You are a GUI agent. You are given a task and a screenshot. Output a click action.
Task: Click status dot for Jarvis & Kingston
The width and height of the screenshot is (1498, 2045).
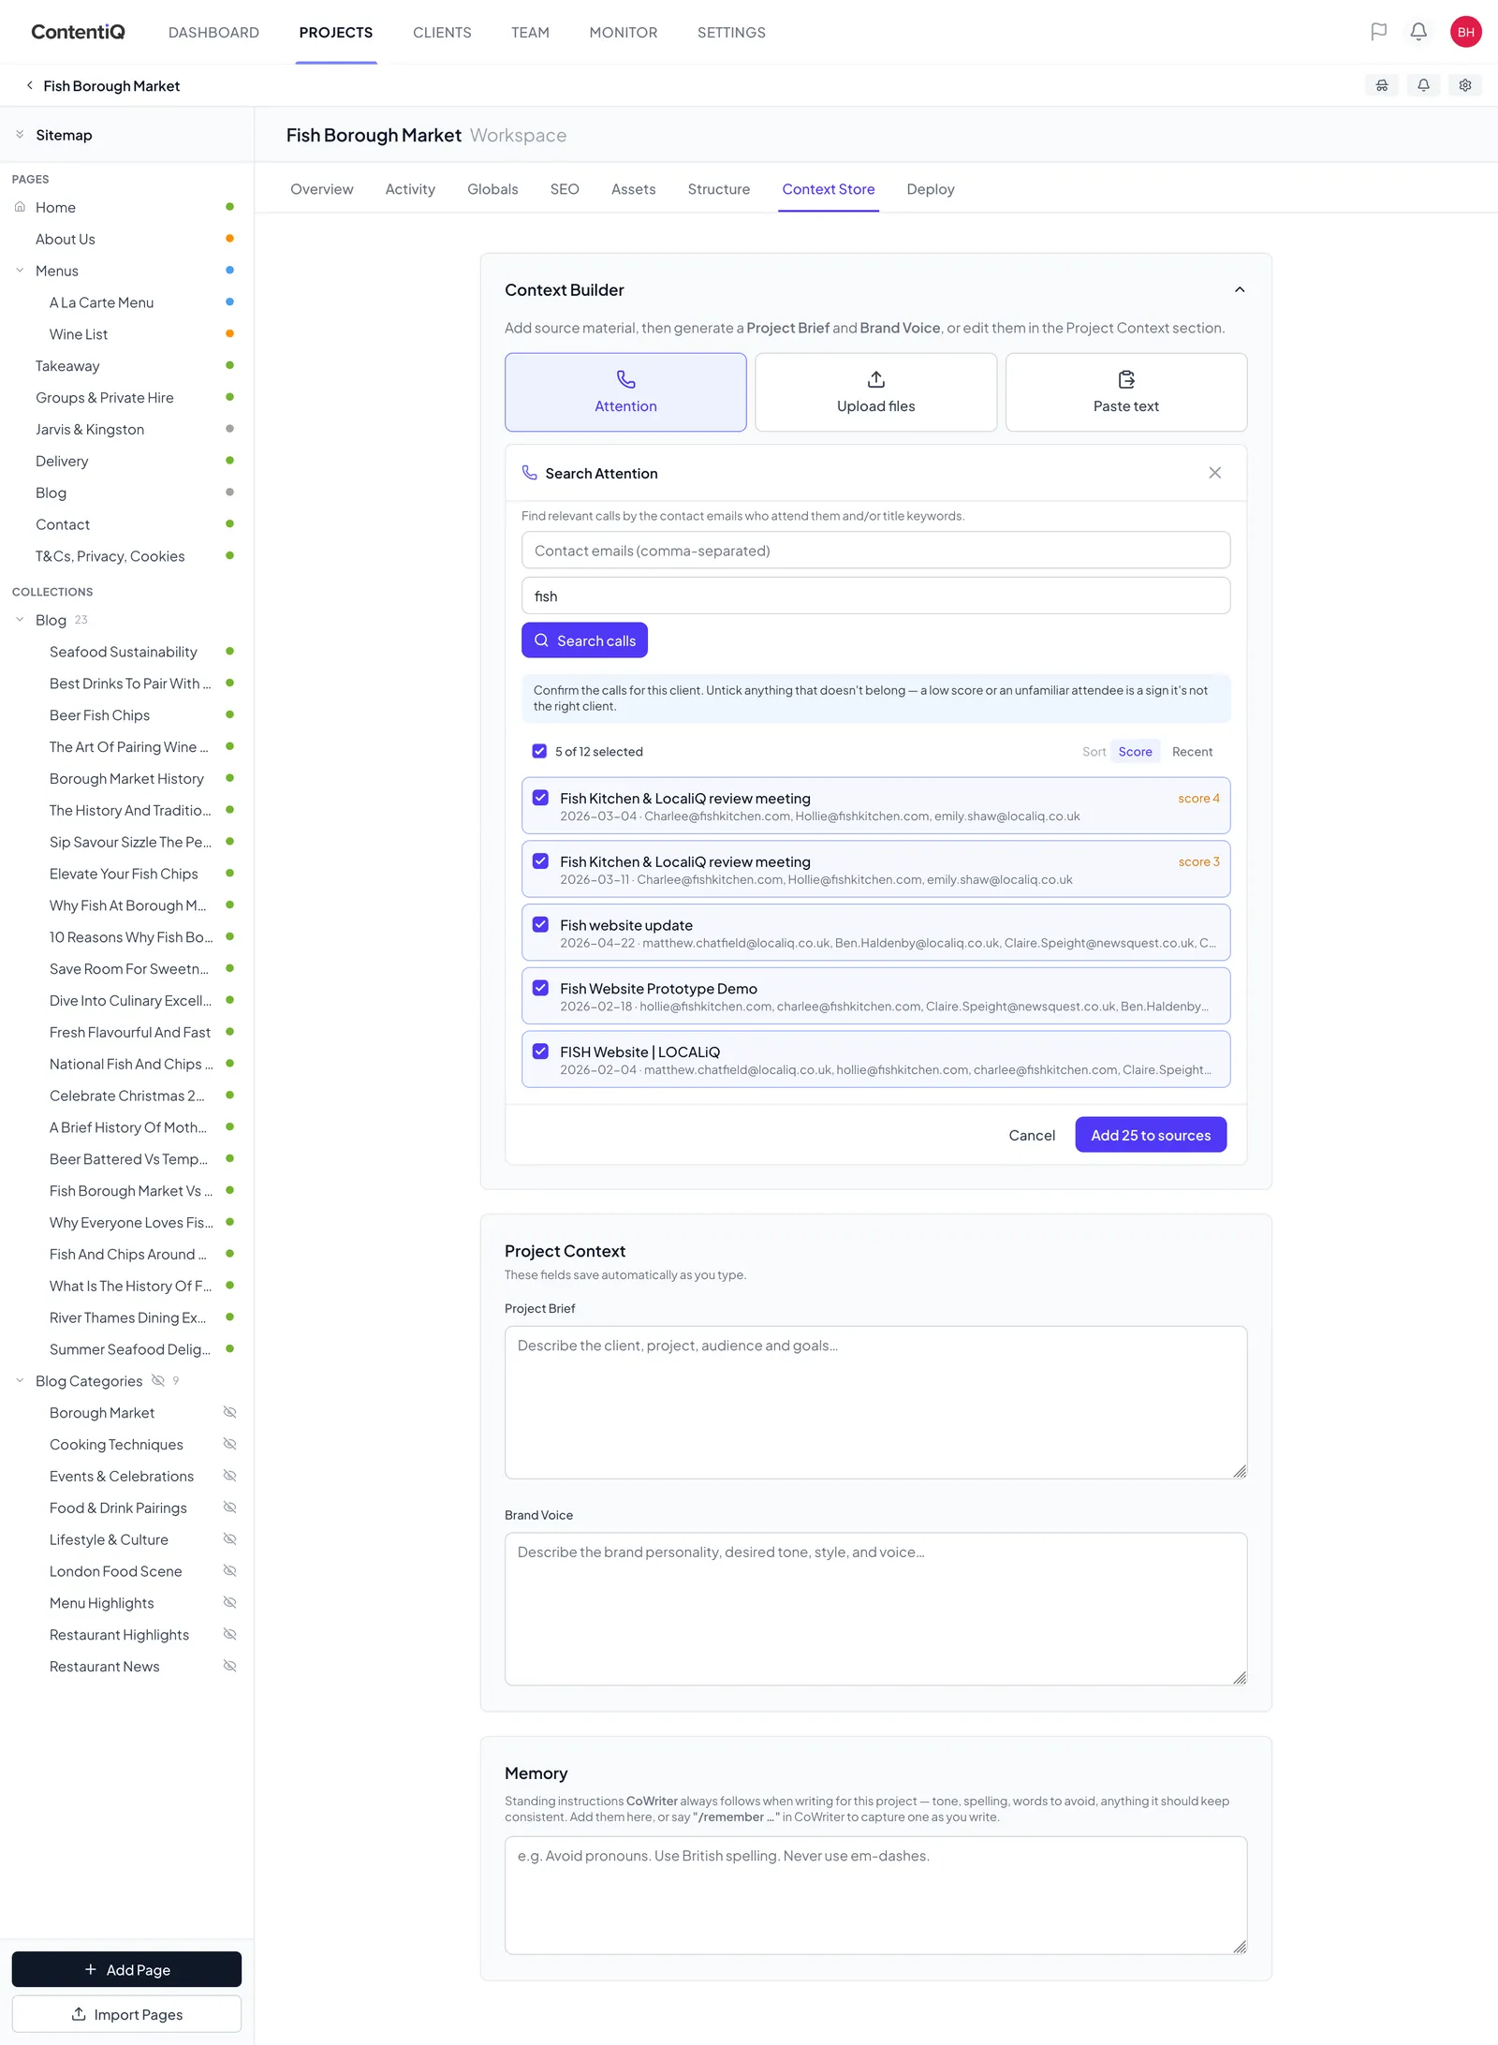(x=229, y=429)
